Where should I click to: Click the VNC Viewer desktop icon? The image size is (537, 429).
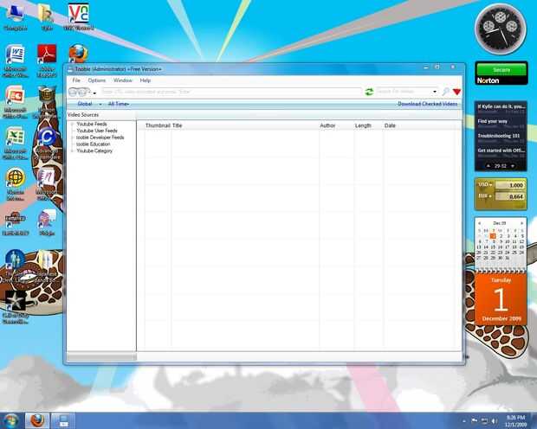click(x=79, y=17)
